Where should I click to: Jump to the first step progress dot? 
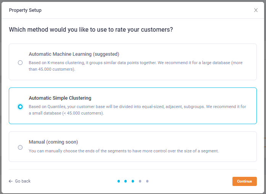[119, 181]
